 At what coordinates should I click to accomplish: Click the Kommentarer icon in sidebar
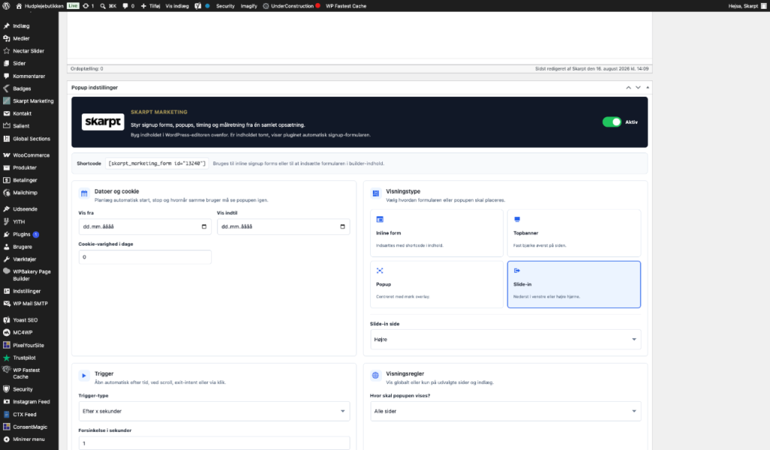tap(6, 76)
